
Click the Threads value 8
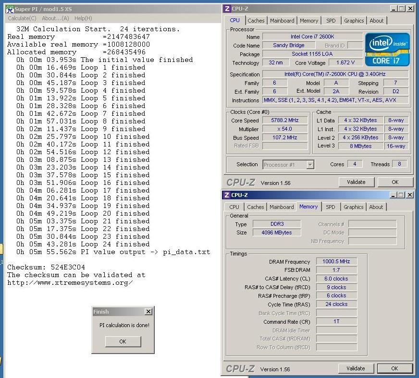click(x=399, y=164)
